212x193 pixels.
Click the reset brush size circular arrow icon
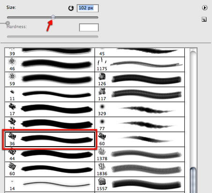(x=71, y=8)
